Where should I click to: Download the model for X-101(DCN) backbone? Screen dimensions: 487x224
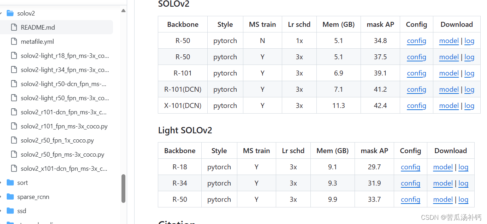[x=449, y=105]
